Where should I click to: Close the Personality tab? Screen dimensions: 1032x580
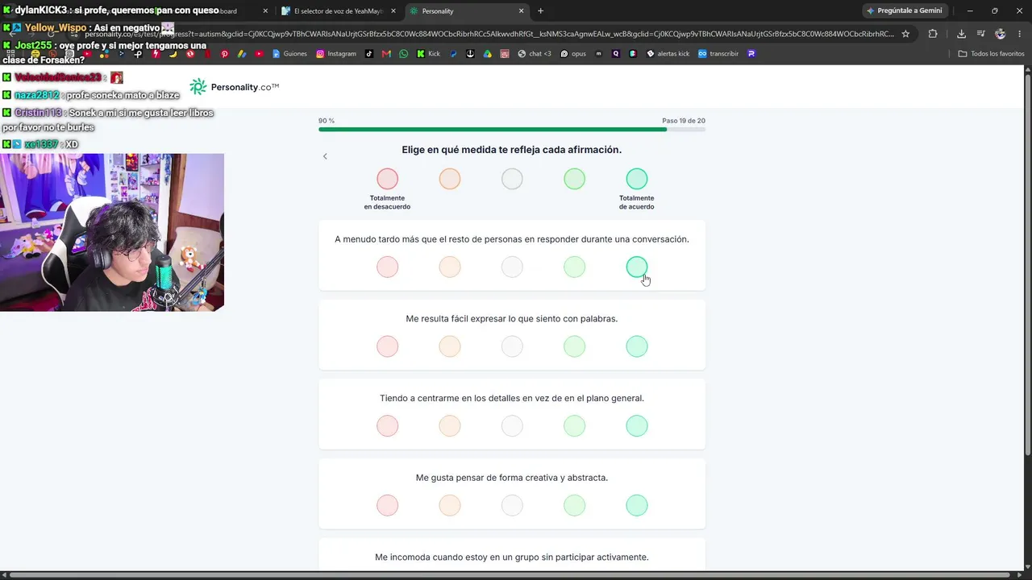pyautogui.click(x=522, y=11)
